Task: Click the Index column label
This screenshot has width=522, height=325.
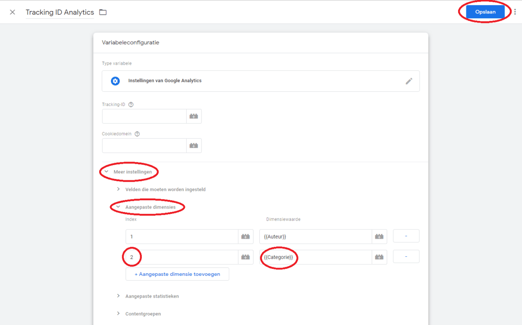Action: click(x=131, y=219)
